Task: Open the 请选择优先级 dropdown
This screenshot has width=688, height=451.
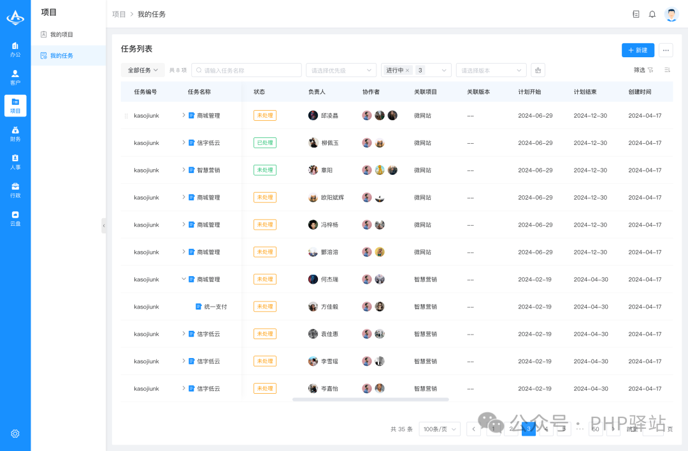Action: (341, 70)
